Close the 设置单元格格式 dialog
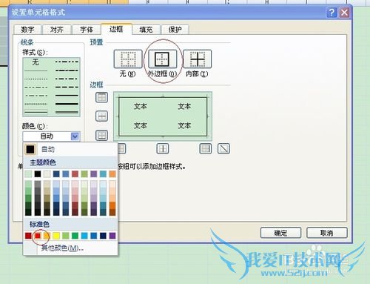 pyautogui.click(x=344, y=12)
